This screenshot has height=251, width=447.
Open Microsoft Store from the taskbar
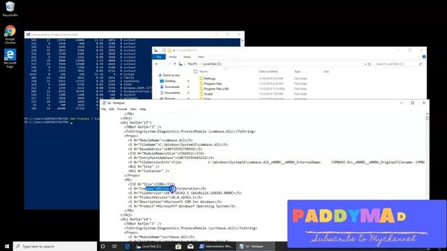[179, 246]
